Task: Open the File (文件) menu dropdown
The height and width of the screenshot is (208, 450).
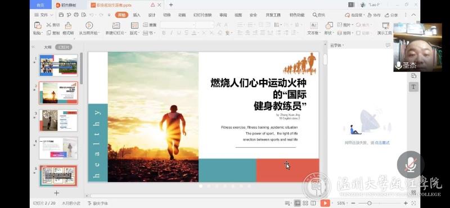Action: (44, 15)
